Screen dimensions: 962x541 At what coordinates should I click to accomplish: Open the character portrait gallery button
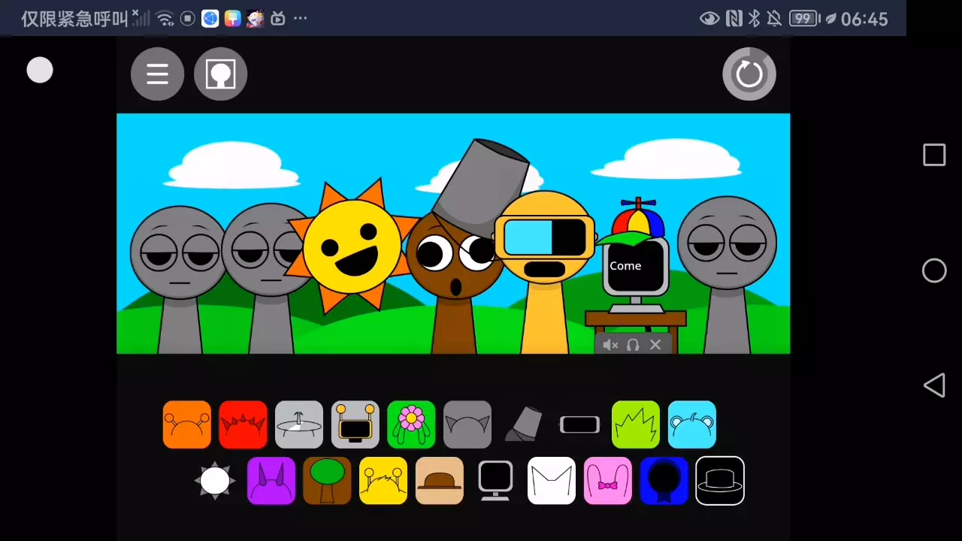221,74
